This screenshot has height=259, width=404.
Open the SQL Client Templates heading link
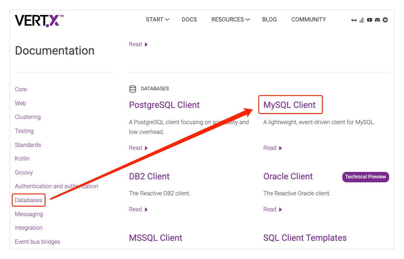point(305,238)
